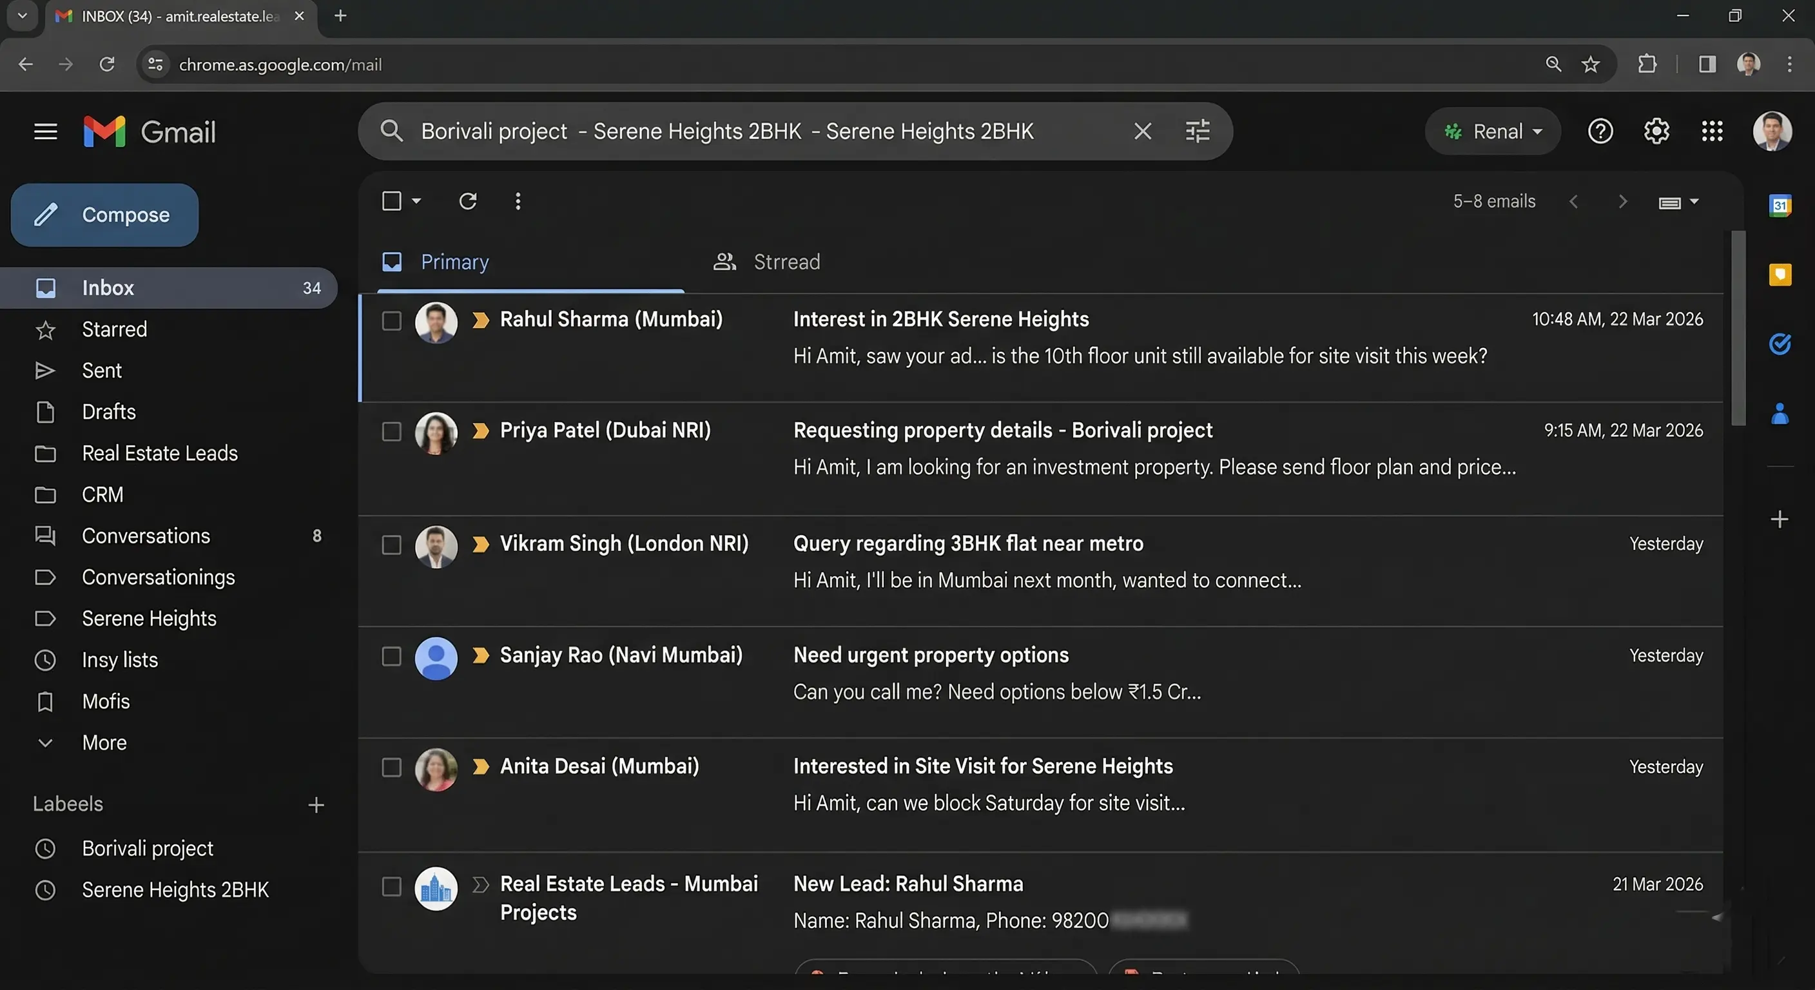Image resolution: width=1815 pixels, height=990 pixels.
Task: Clear the search with X icon
Action: click(1142, 131)
